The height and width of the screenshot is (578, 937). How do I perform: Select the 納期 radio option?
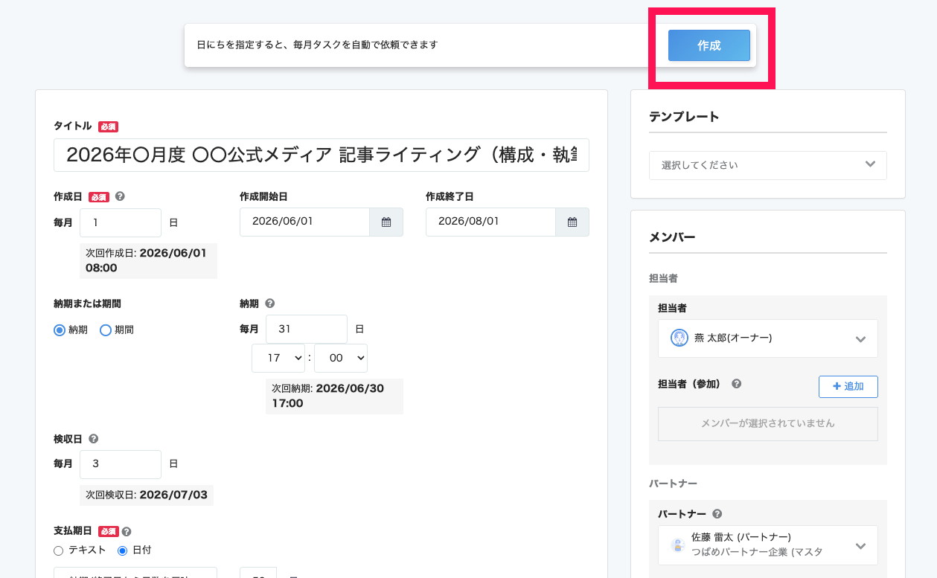[x=60, y=330]
